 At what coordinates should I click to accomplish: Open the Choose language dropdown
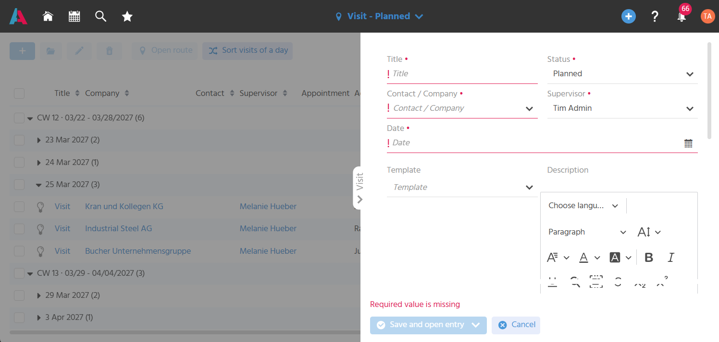583,206
